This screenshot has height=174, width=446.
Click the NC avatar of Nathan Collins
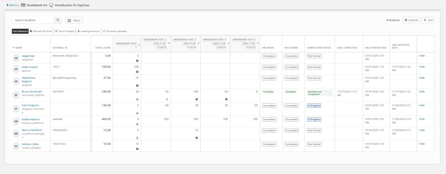(16, 146)
